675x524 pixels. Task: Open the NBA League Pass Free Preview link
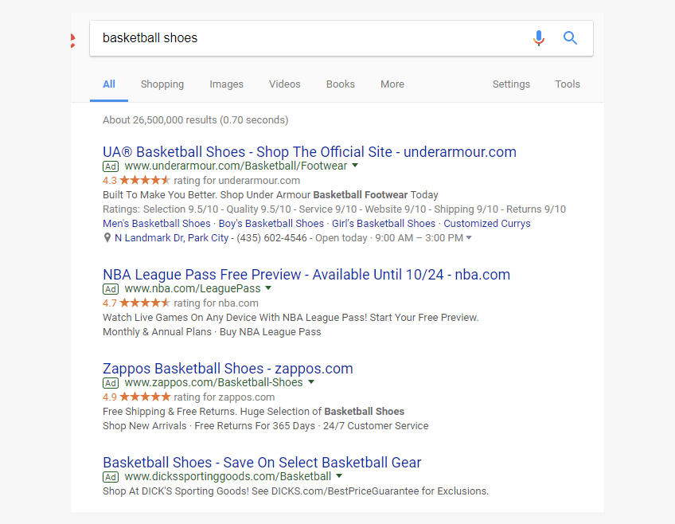[306, 275]
